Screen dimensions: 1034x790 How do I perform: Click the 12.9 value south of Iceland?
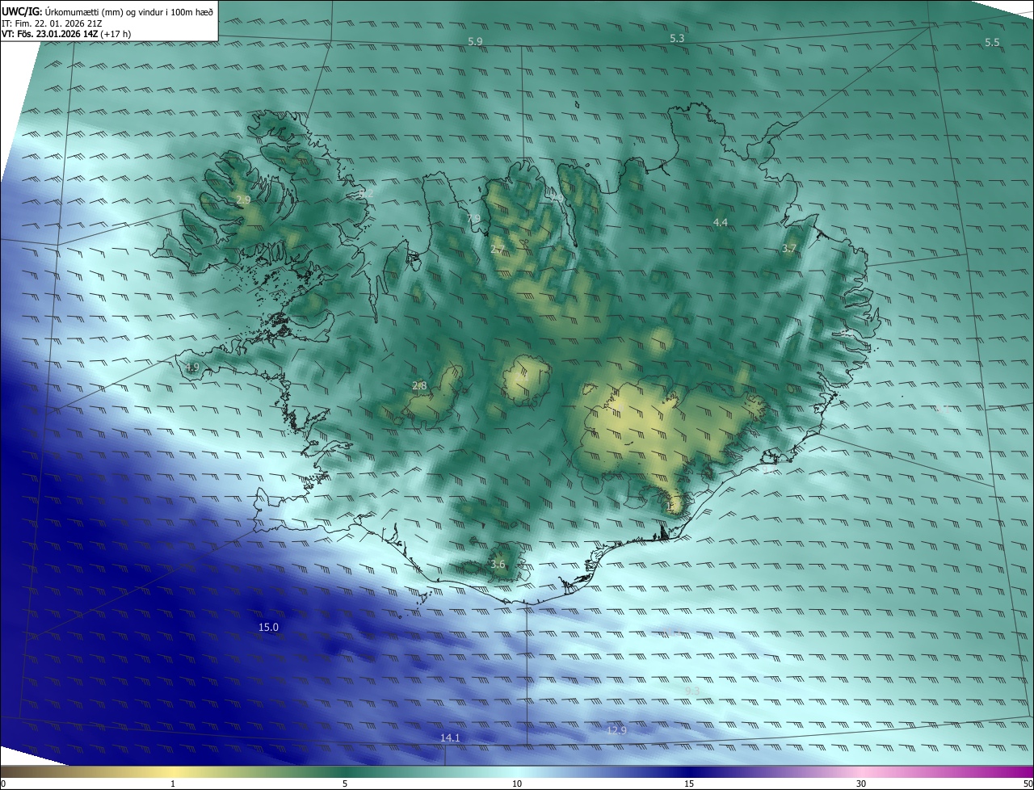(616, 731)
